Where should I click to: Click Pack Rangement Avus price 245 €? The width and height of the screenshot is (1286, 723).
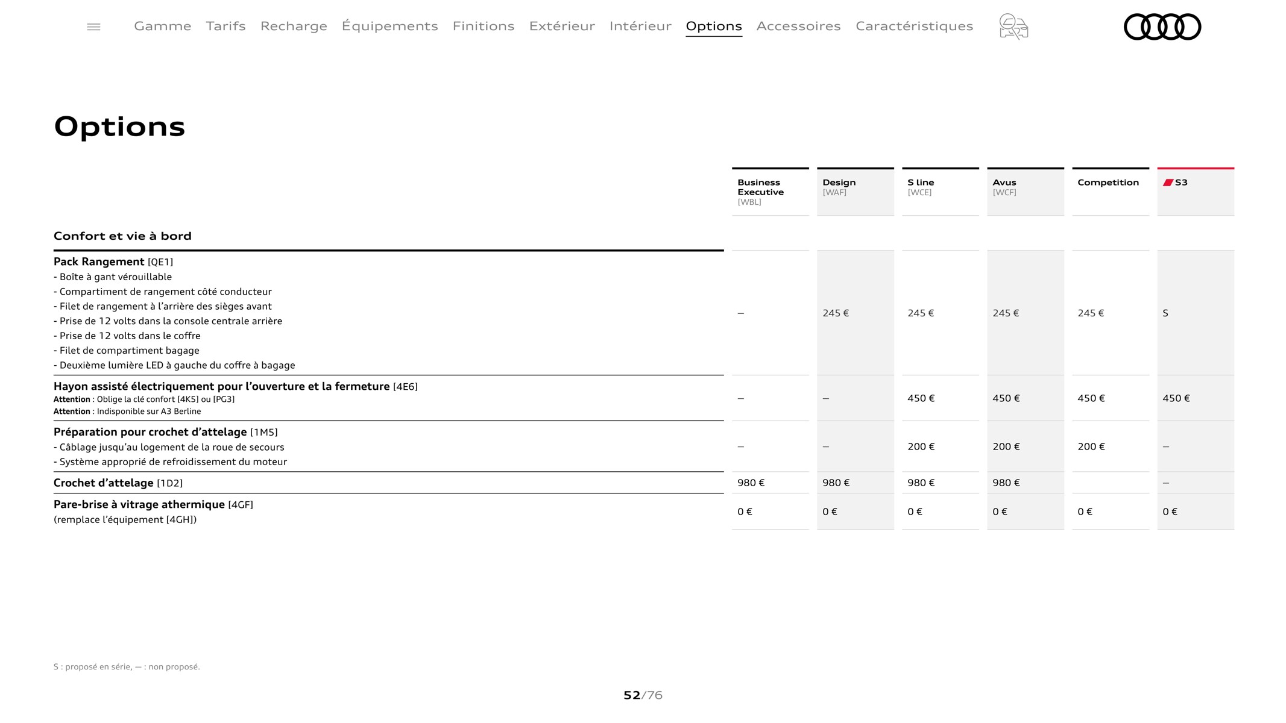coord(1006,313)
